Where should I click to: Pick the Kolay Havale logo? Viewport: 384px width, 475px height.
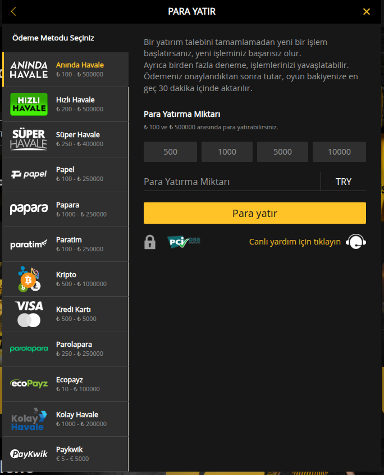[x=29, y=419]
